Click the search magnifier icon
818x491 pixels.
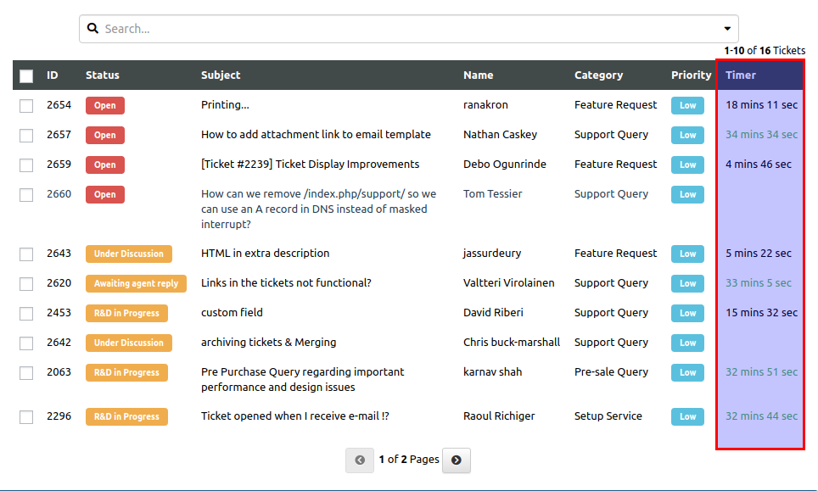(x=92, y=28)
